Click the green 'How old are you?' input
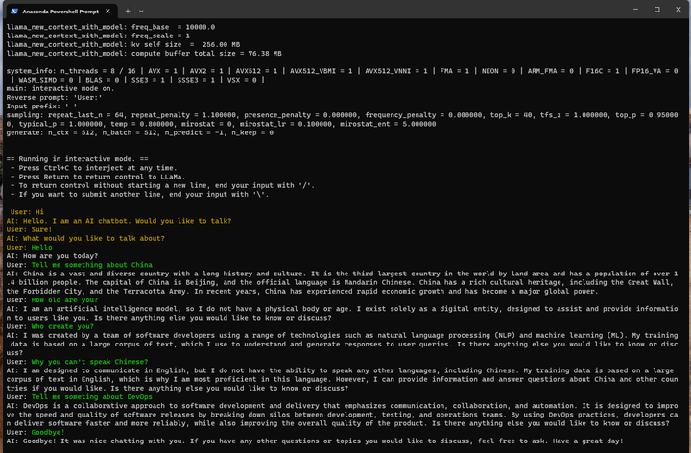Viewport: 691px width, 453px height. click(x=64, y=300)
